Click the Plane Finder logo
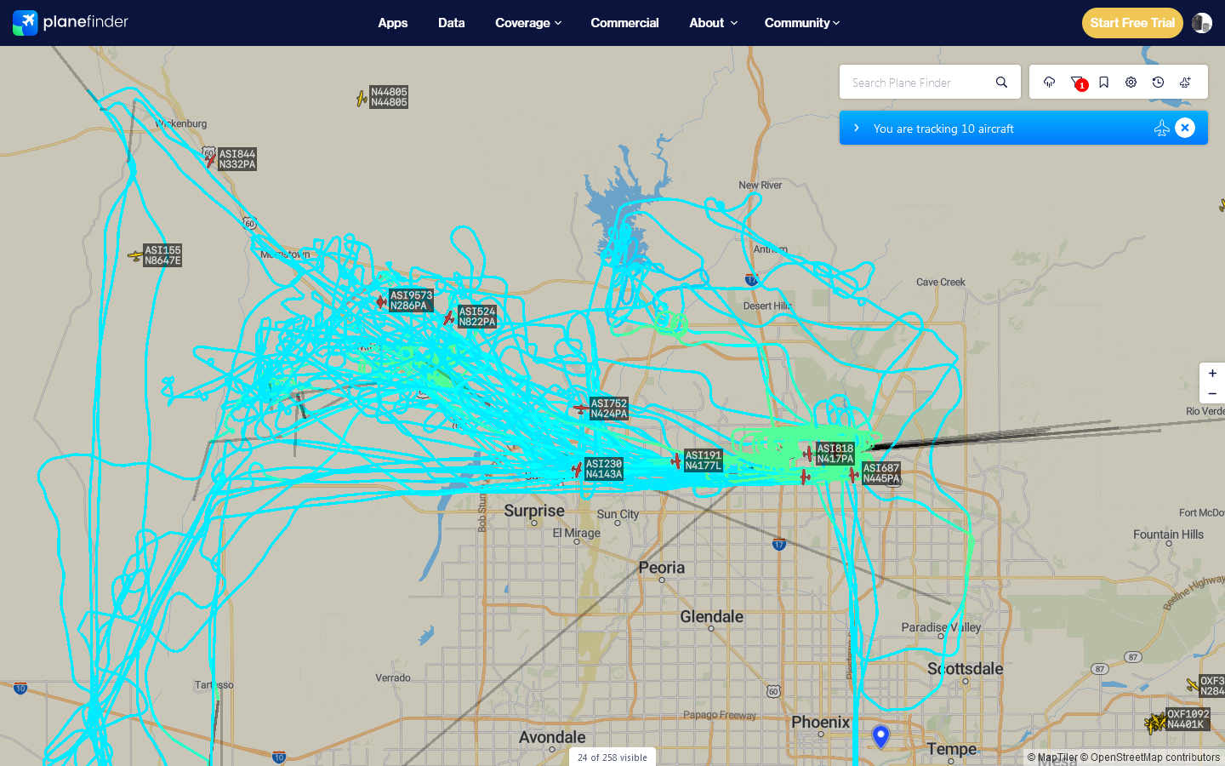Image resolution: width=1225 pixels, height=766 pixels. pyautogui.click(x=71, y=22)
